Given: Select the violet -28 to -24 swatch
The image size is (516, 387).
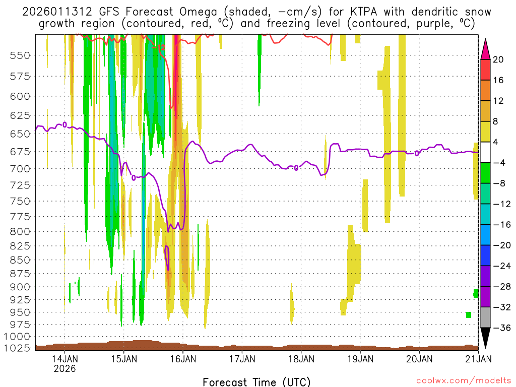Looking at the screenshot, I should tap(485, 276).
